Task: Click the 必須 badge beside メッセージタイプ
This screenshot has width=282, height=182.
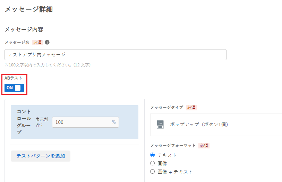Action: 191,108
